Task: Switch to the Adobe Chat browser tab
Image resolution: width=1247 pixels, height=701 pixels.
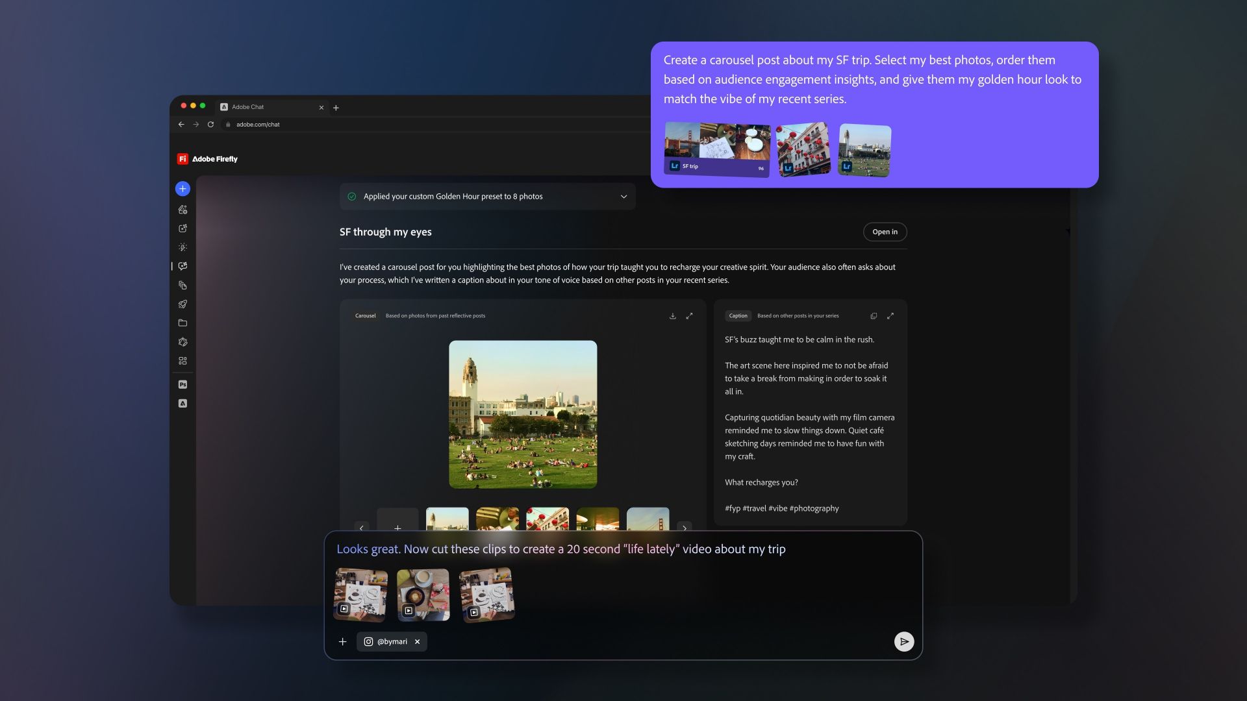Action: tap(260, 107)
